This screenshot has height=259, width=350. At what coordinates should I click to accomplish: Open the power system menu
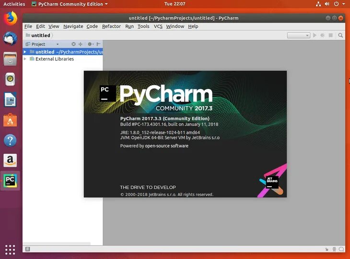click(x=336, y=4)
